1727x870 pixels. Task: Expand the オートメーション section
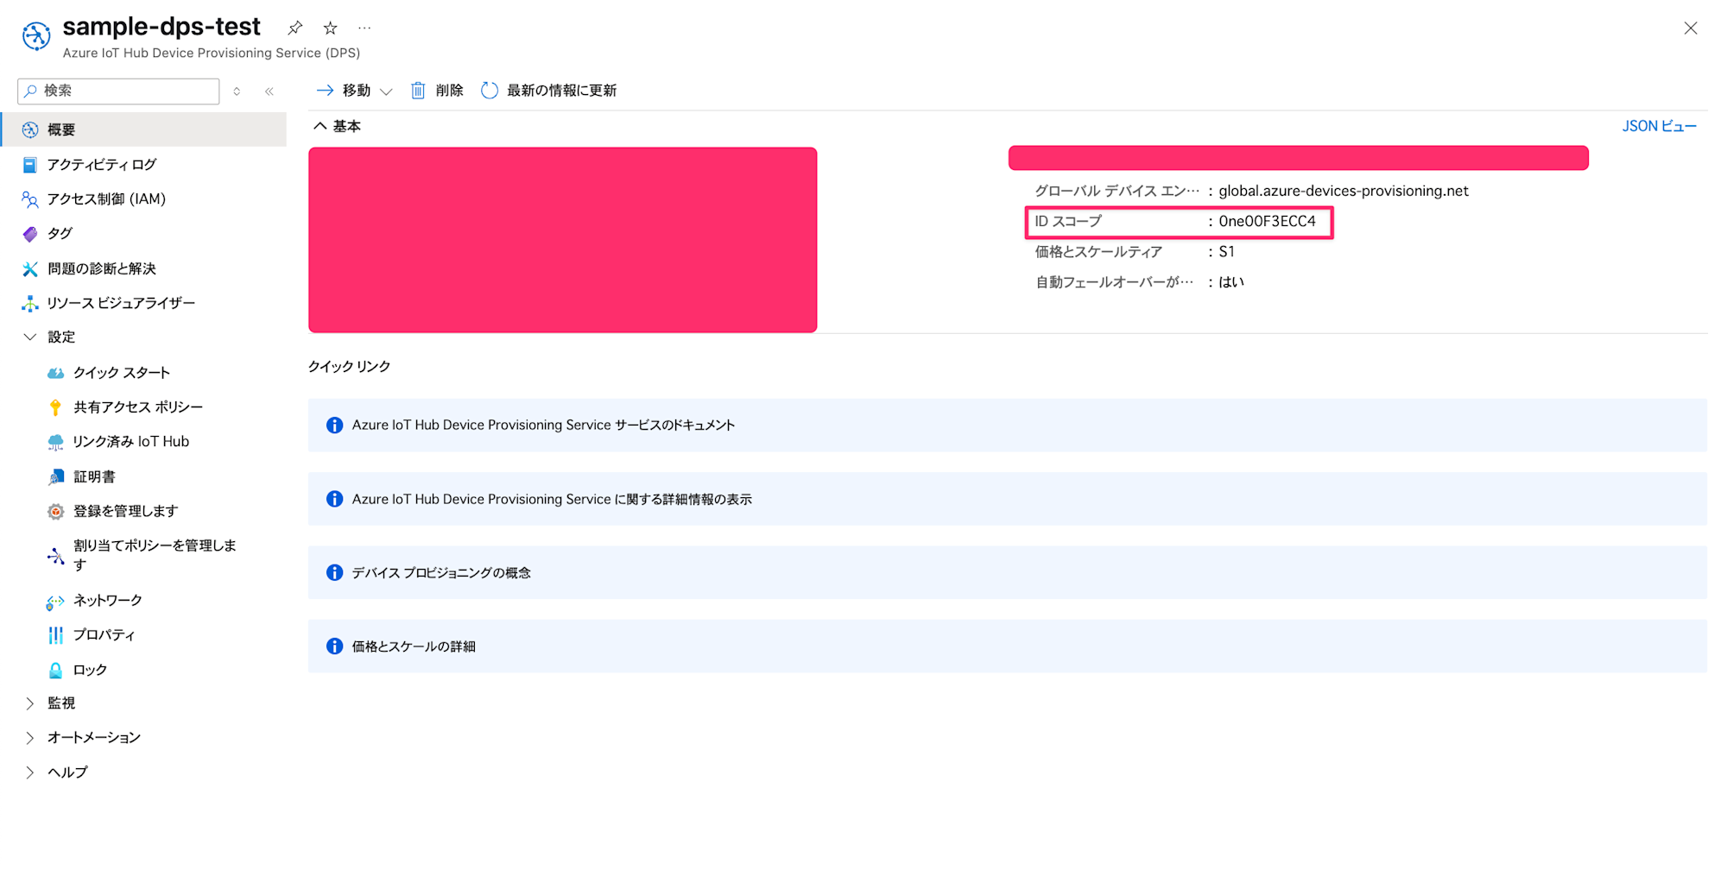[x=30, y=738]
